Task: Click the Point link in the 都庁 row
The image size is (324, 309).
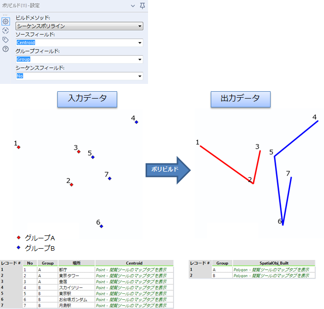Action: coord(131,270)
